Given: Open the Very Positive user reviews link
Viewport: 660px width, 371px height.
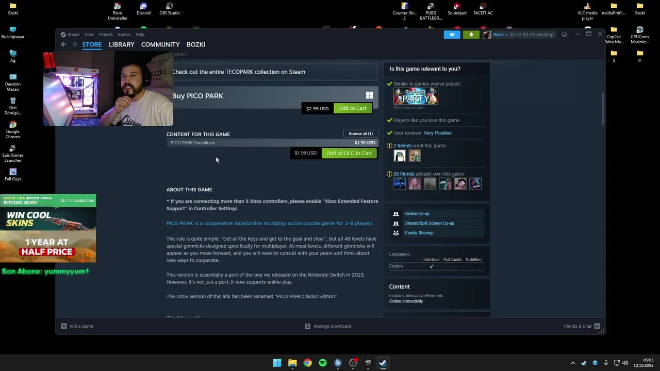Looking at the screenshot, I should click(x=438, y=133).
